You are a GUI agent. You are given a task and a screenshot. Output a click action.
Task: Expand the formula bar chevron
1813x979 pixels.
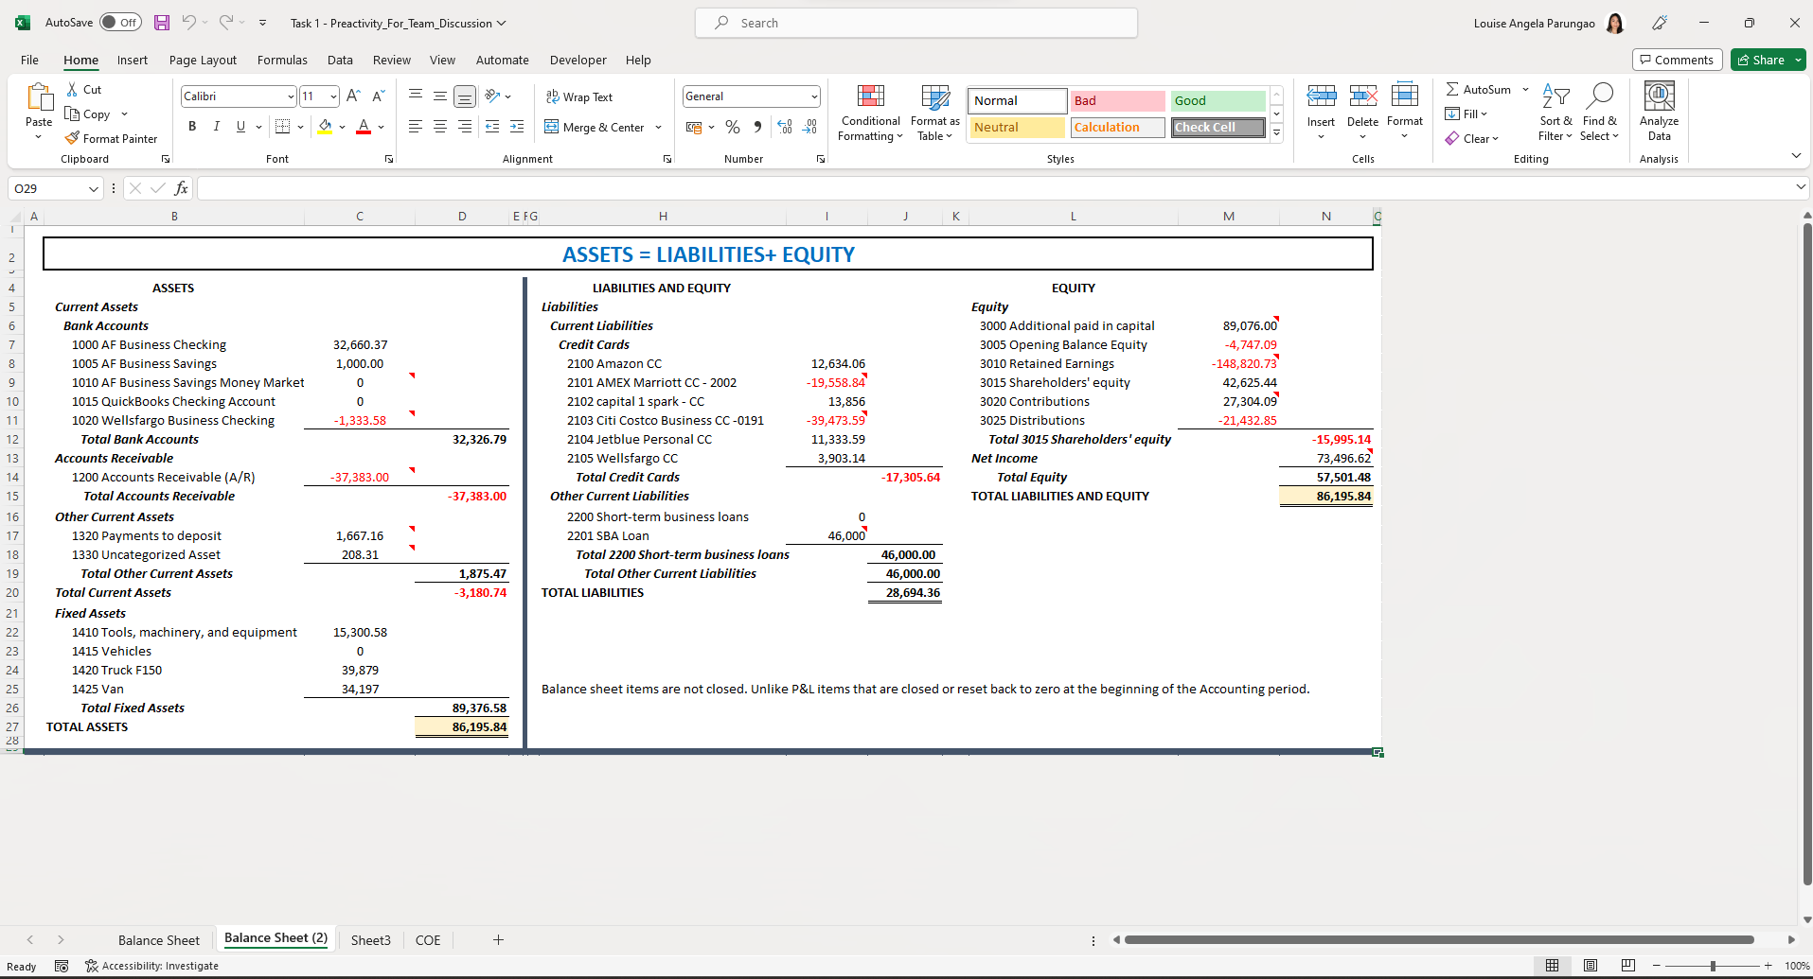pyautogui.click(x=1800, y=187)
